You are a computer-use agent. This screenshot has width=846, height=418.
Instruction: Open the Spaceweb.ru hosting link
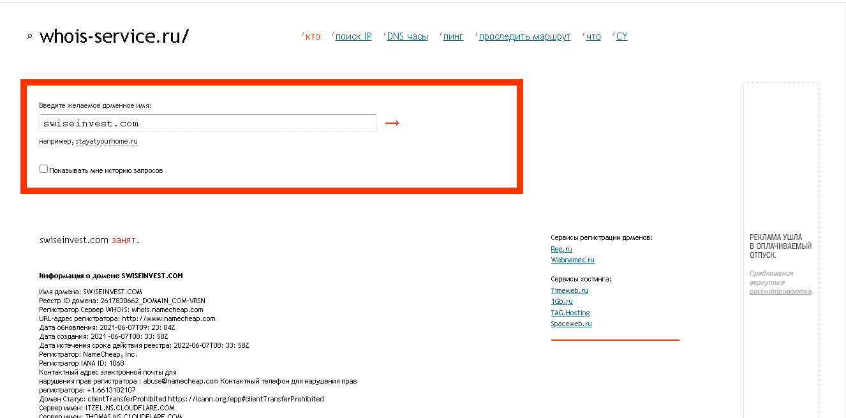pyautogui.click(x=571, y=324)
